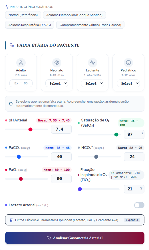The height and width of the screenshot is (250, 149).
Task: Click the shield icon in the info notice
Action: (x=11, y=104)
